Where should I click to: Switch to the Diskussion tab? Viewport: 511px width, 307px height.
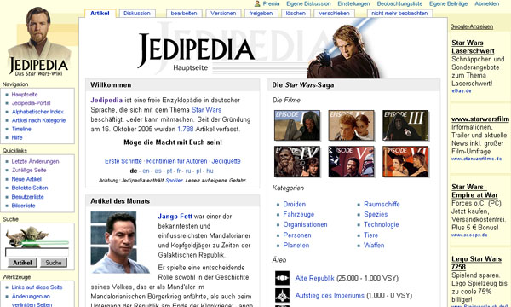point(137,14)
